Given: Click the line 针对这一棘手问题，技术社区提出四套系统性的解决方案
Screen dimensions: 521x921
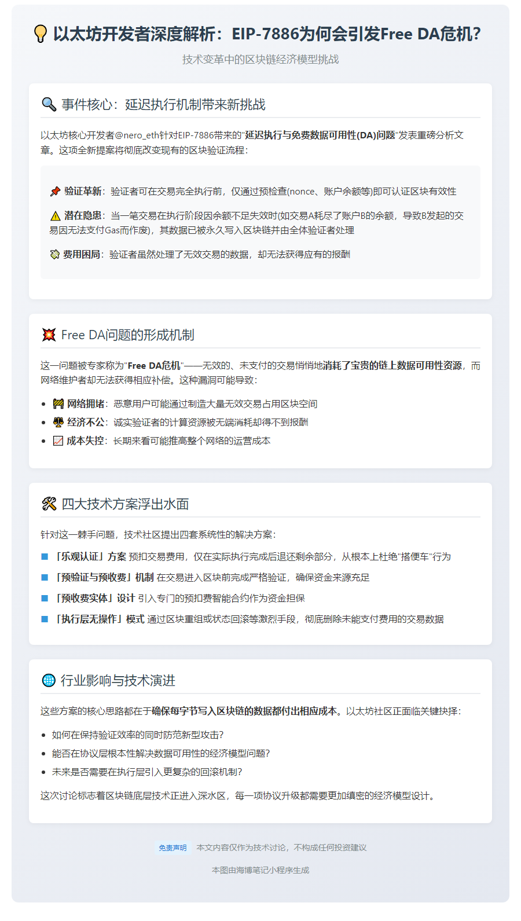Looking at the screenshot, I should tap(158, 534).
